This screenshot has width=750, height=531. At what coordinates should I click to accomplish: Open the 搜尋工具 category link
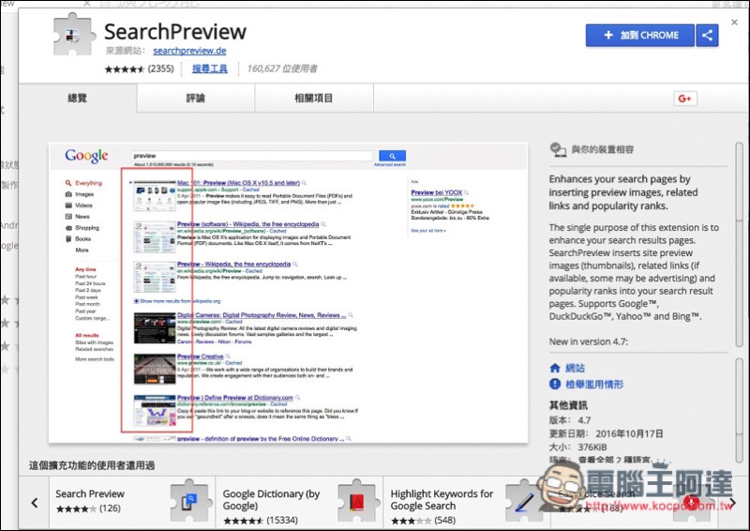pyautogui.click(x=210, y=68)
